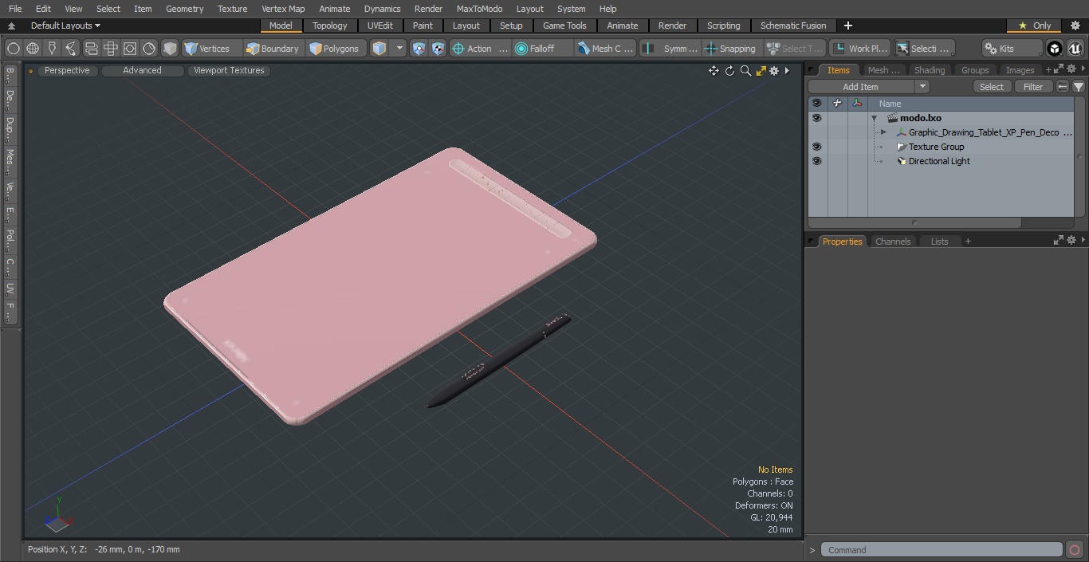
Task: Click the Filter button in Items panel
Action: tap(1033, 87)
